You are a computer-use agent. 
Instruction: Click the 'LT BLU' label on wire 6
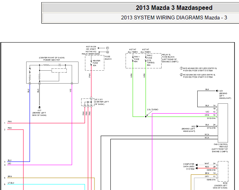(x=11, y=183)
